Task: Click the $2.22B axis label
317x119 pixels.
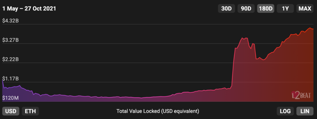Action: (11, 59)
